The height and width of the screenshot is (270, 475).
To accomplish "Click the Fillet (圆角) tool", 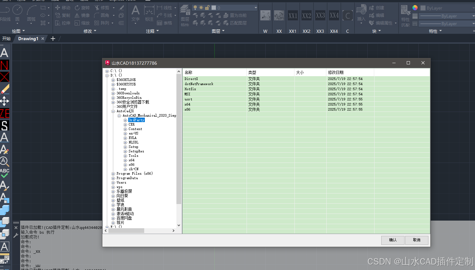I will click(102, 15).
